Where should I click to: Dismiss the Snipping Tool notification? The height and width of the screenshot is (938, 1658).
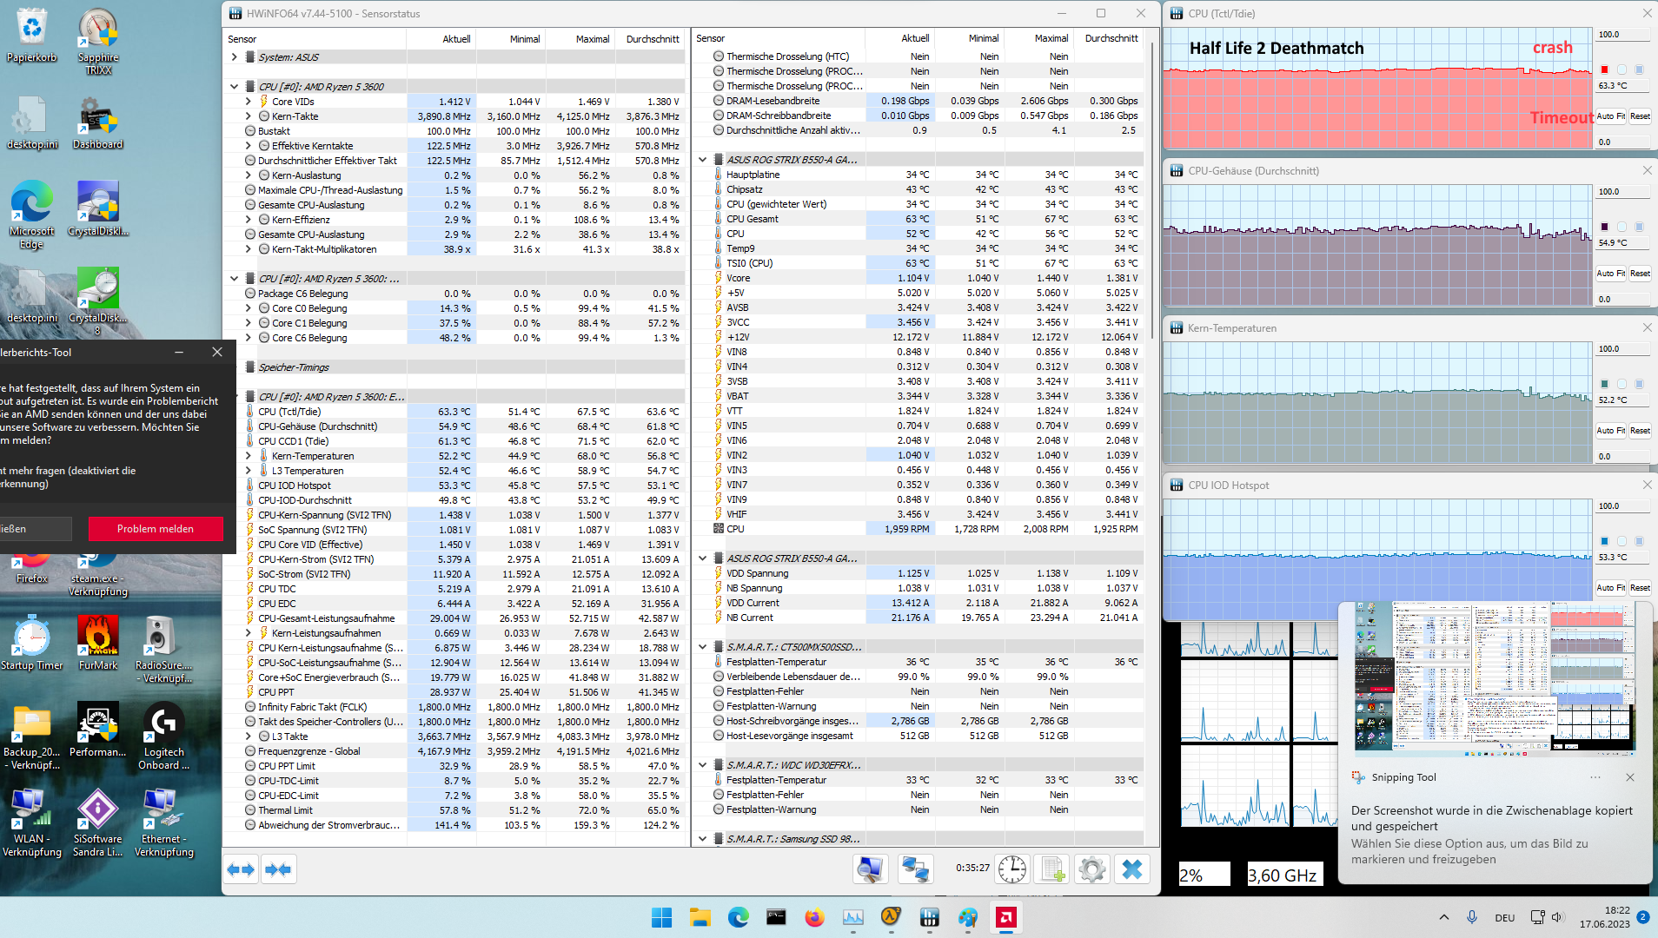click(1630, 777)
